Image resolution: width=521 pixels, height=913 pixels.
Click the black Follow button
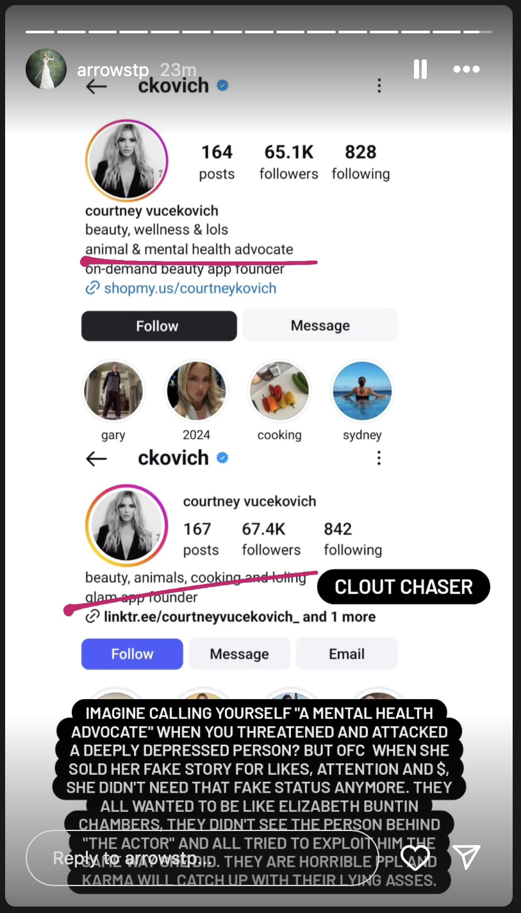click(x=159, y=326)
